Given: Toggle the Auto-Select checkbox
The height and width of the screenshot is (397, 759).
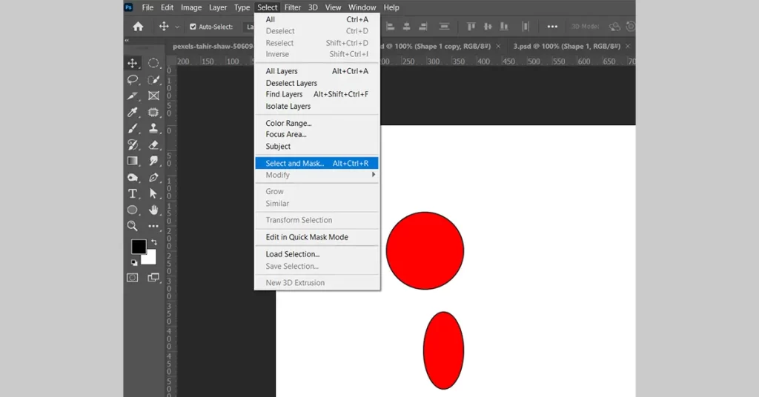Looking at the screenshot, I should [x=193, y=27].
